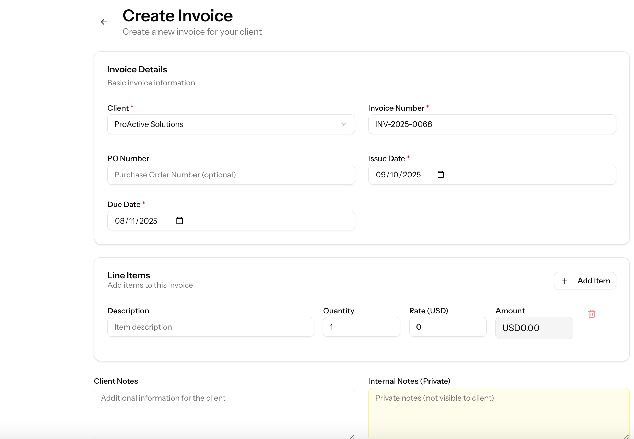Delete the line item using the trash icon
634x439 pixels.
(591, 314)
